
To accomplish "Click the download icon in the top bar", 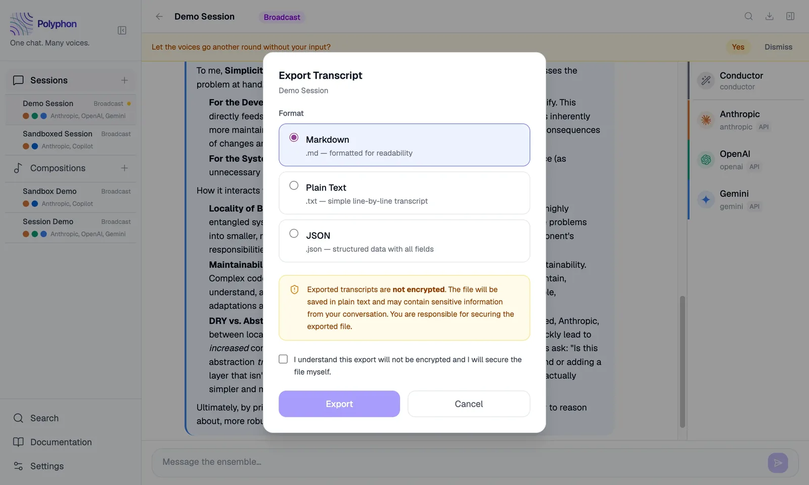I will click(x=769, y=16).
